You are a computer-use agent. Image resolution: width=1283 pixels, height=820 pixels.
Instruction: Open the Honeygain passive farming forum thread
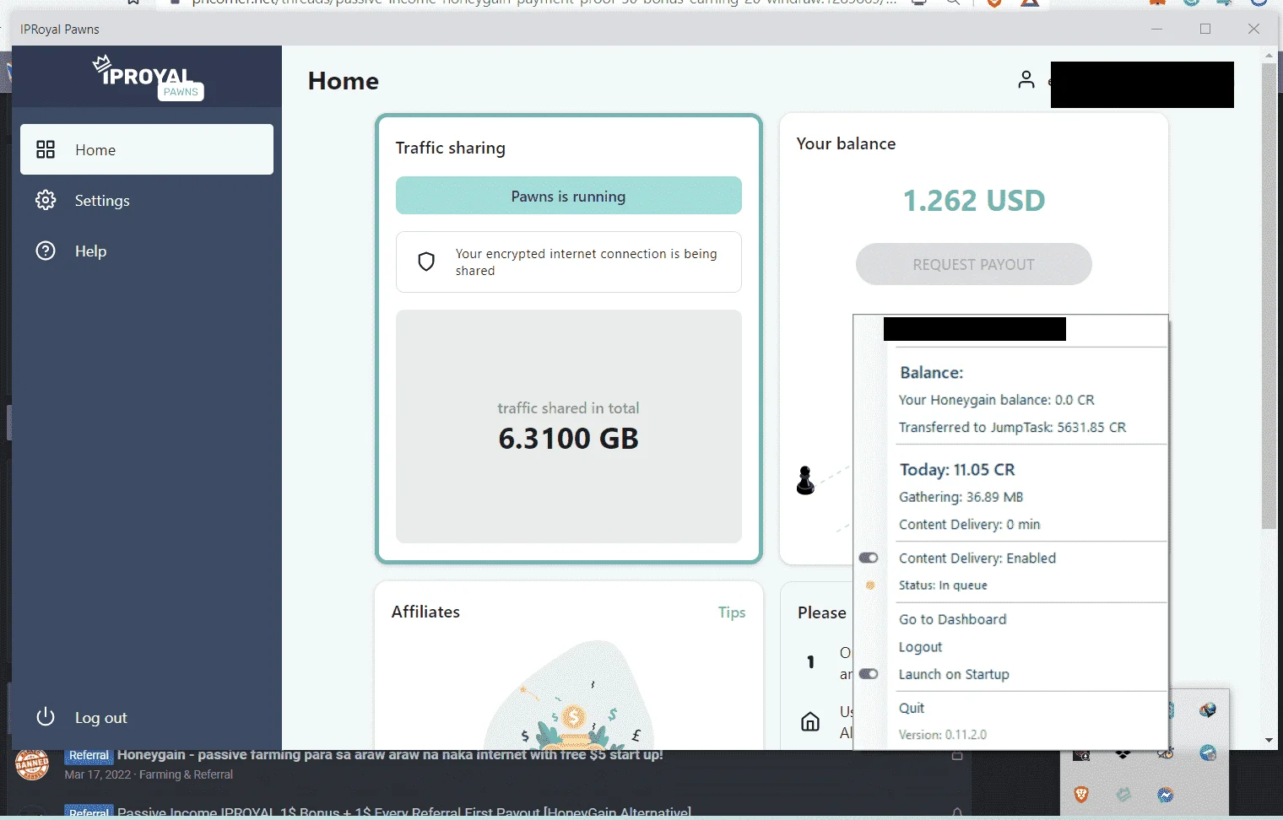(390, 754)
